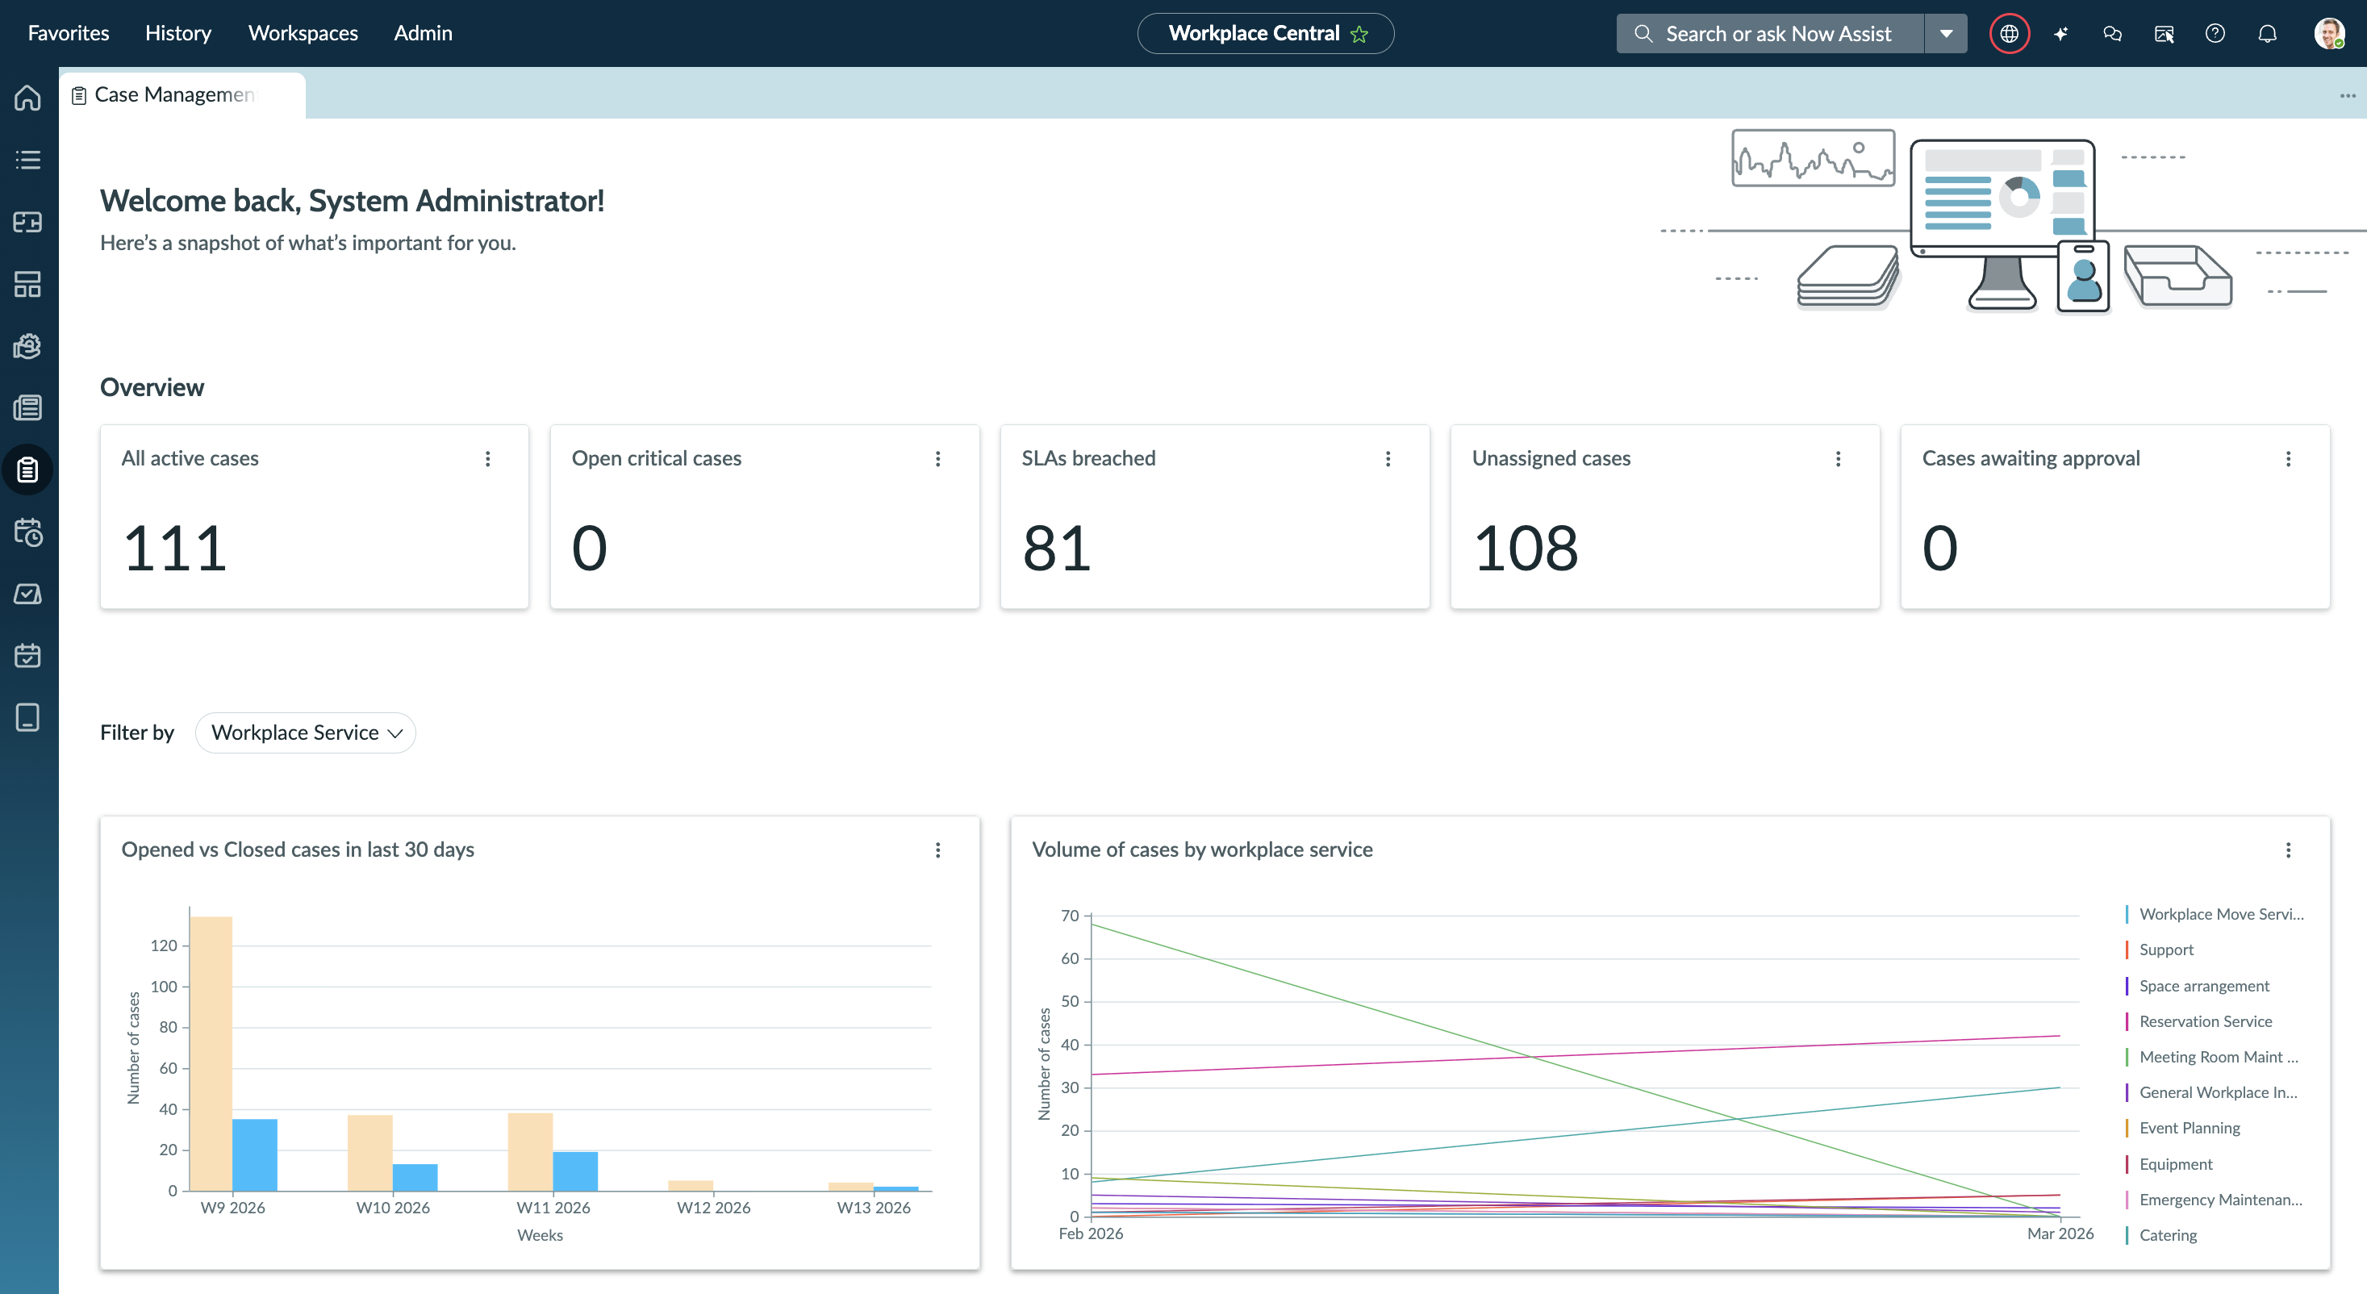The height and width of the screenshot is (1294, 2367).
Task: Open the news feed icon in the sidebar
Action: click(27, 408)
